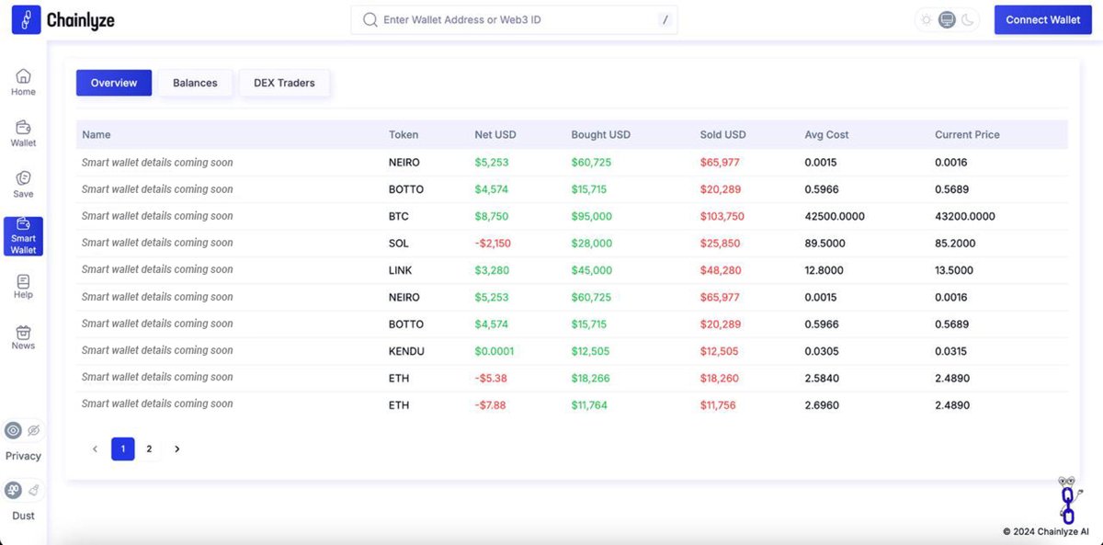Go to next page arrow
The height and width of the screenshot is (545, 1103).
pyautogui.click(x=177, y=448)
